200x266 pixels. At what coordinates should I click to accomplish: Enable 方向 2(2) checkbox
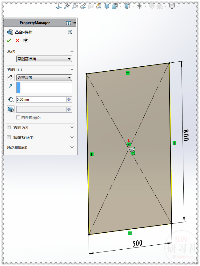point(9,127)
